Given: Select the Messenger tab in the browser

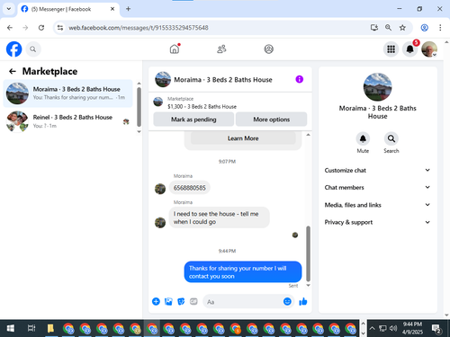Looking at the screenshot, I should pos(68,9).
